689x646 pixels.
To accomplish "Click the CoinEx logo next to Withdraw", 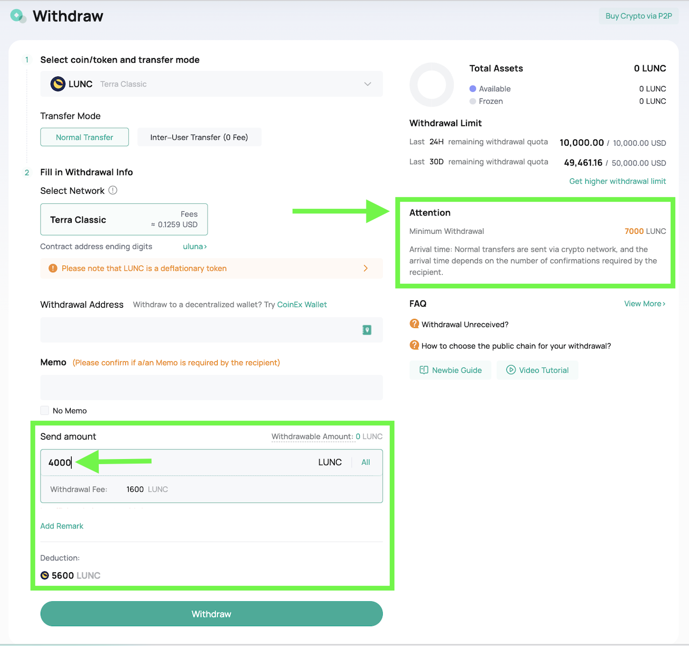I will (x=18, y=16).
